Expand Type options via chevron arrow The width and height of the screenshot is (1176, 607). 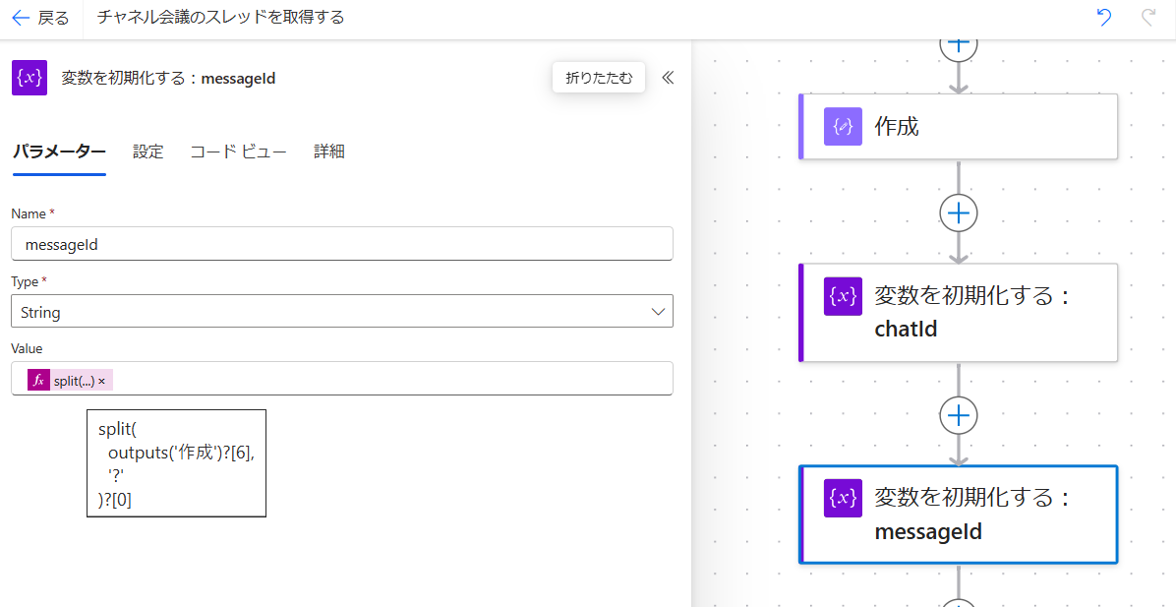tap(658, 312)
